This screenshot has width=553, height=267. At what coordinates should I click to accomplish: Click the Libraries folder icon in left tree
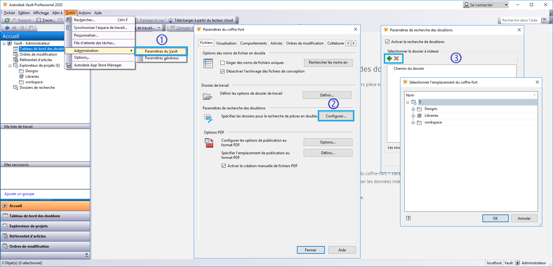click(x=21, y=77)
